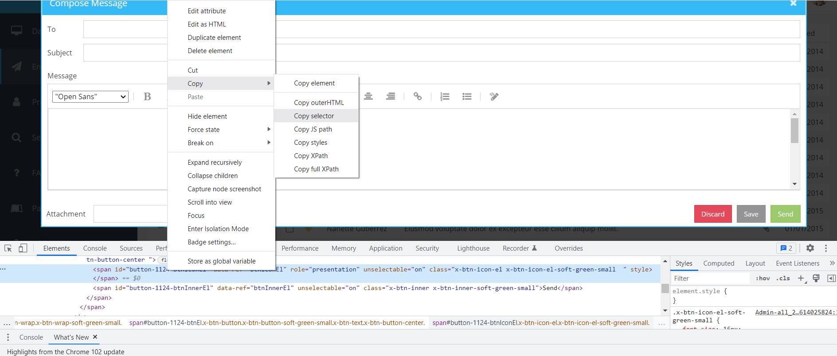Select Copy selector from submenu

(316, 116)
